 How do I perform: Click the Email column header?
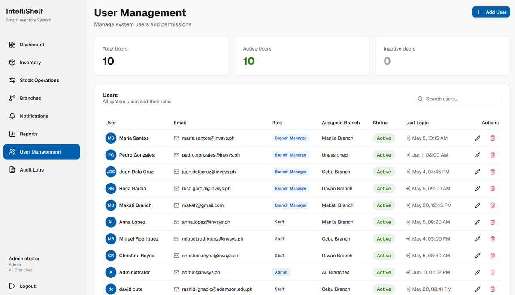180,123
